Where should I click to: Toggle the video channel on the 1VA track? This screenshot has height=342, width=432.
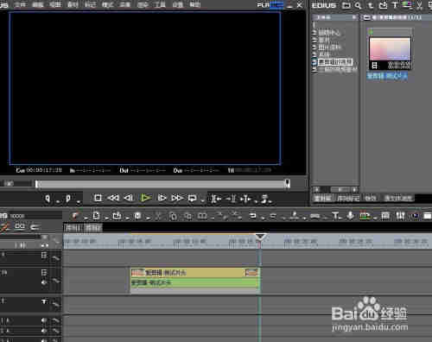click(44, 272)
